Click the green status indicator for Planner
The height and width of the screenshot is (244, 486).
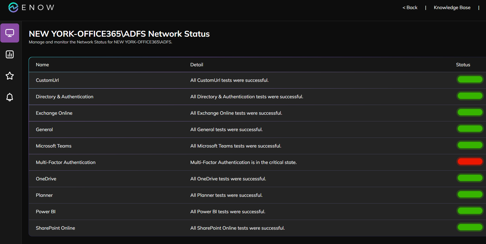pyautogui.click(x=470, y=194)
